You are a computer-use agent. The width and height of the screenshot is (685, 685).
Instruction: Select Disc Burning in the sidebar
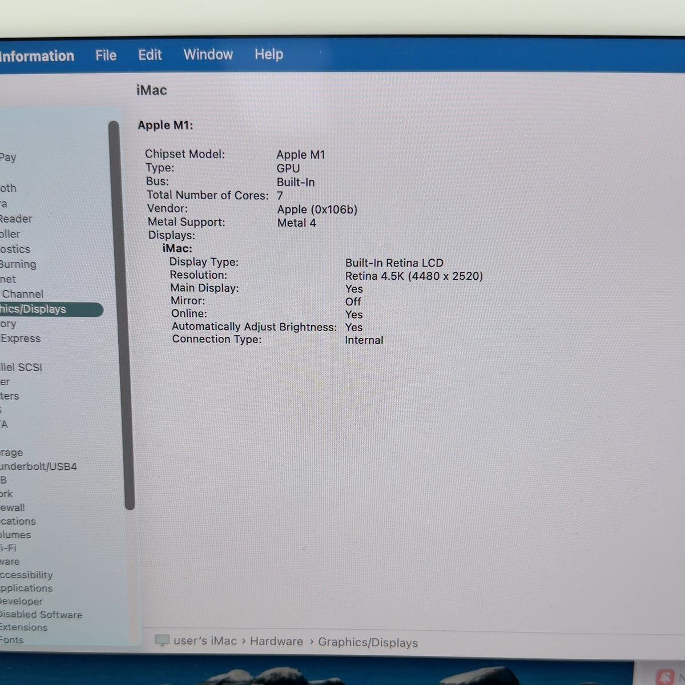(x=18, y=264)
